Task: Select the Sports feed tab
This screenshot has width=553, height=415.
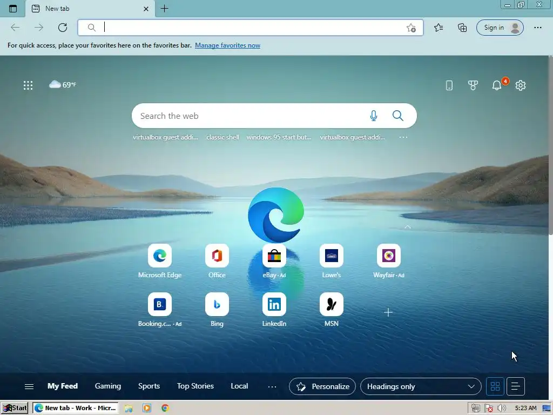Action: pyautogui.click(x=149, y=386)
